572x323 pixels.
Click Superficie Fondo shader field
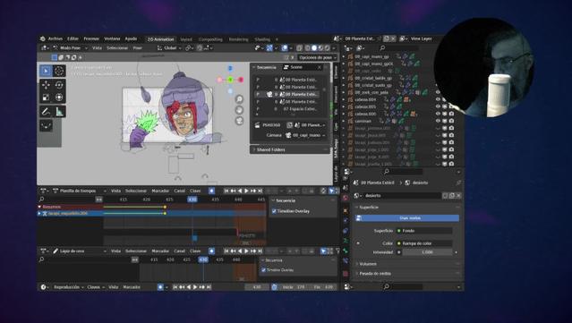point(424,231)
